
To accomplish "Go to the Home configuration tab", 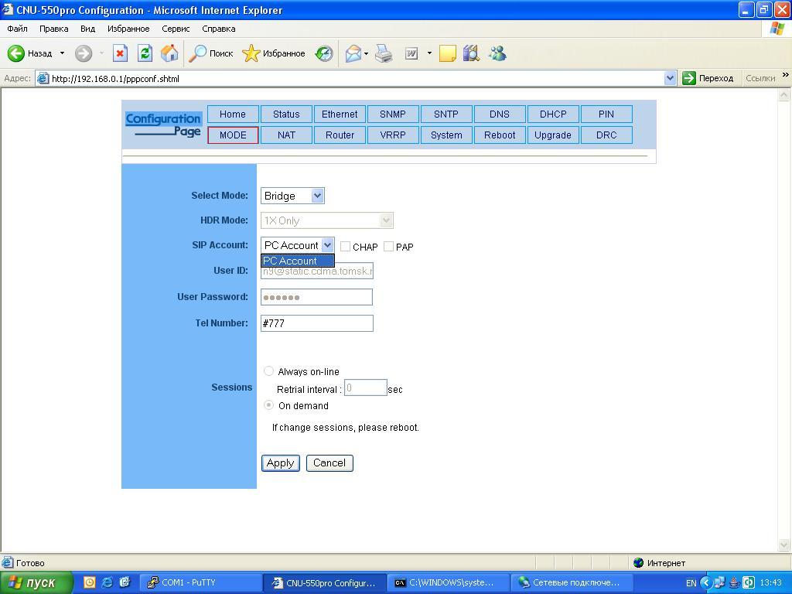I will point(233,114).
